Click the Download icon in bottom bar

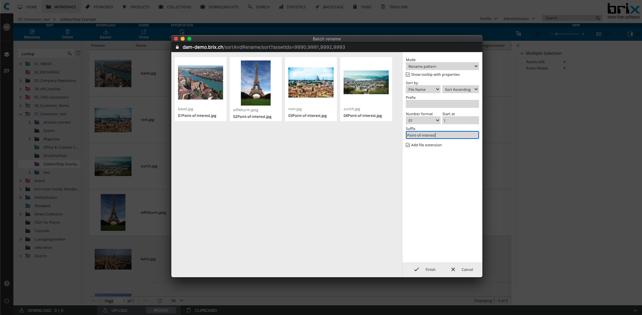coord(21,310)
